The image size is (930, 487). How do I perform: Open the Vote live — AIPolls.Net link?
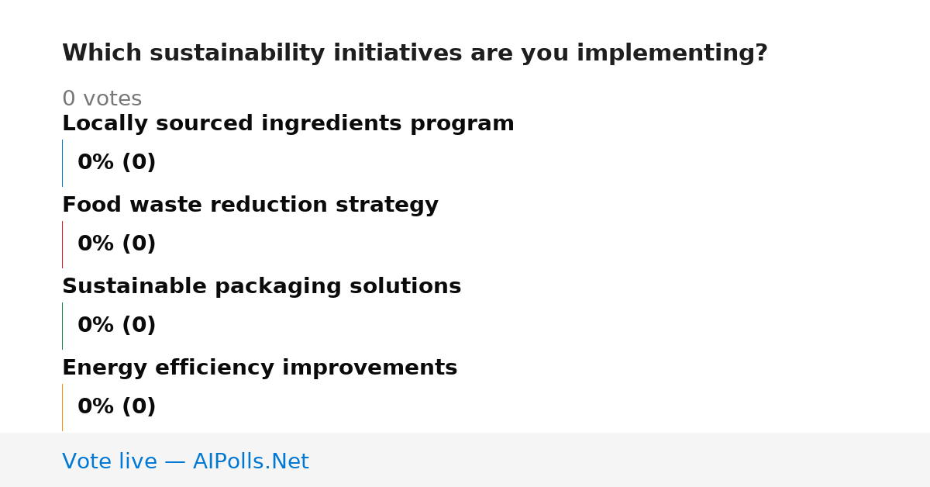185,461
